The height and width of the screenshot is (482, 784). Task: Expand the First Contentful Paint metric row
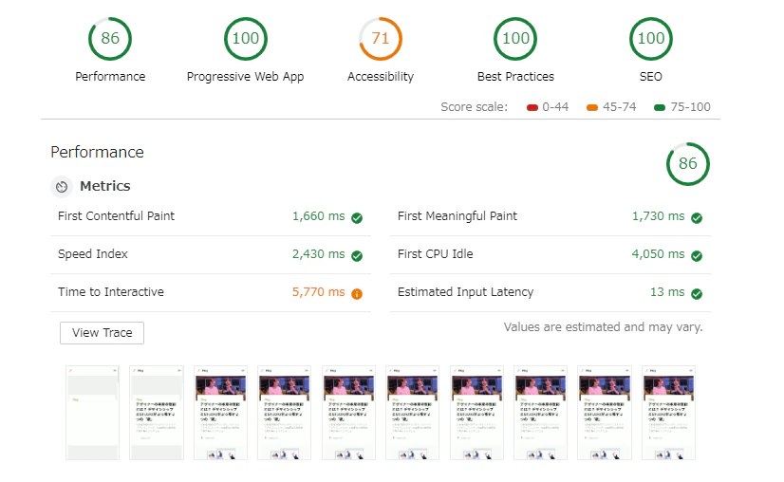coord(211,217)
